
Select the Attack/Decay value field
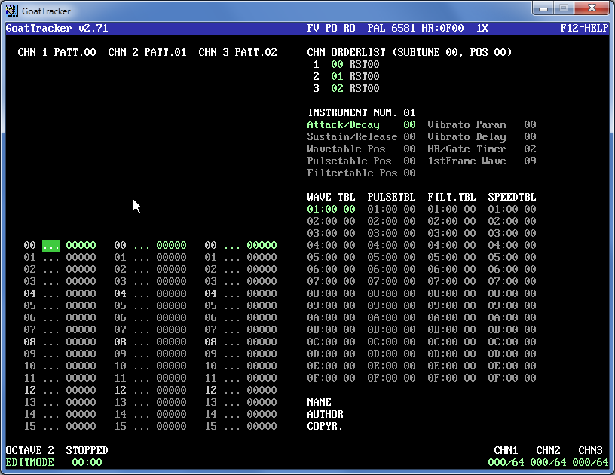point(409,124)
